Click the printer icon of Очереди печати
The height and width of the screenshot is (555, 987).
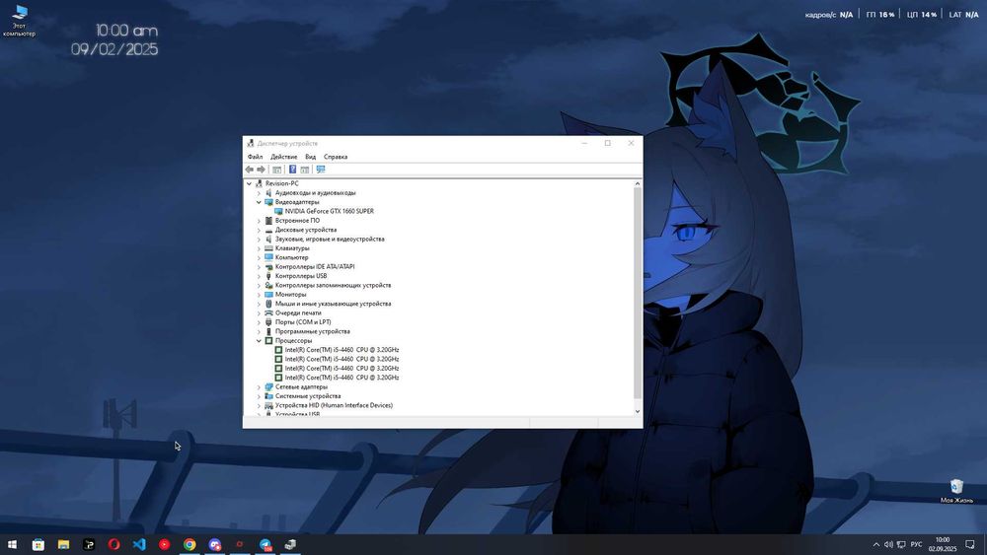point(268,313)
